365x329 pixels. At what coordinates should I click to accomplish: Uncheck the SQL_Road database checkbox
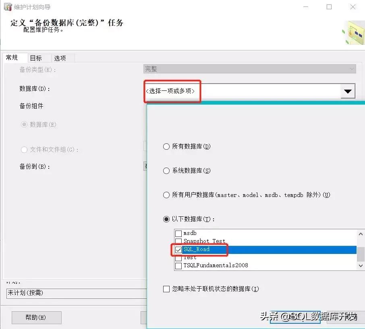tap(178, 249)
